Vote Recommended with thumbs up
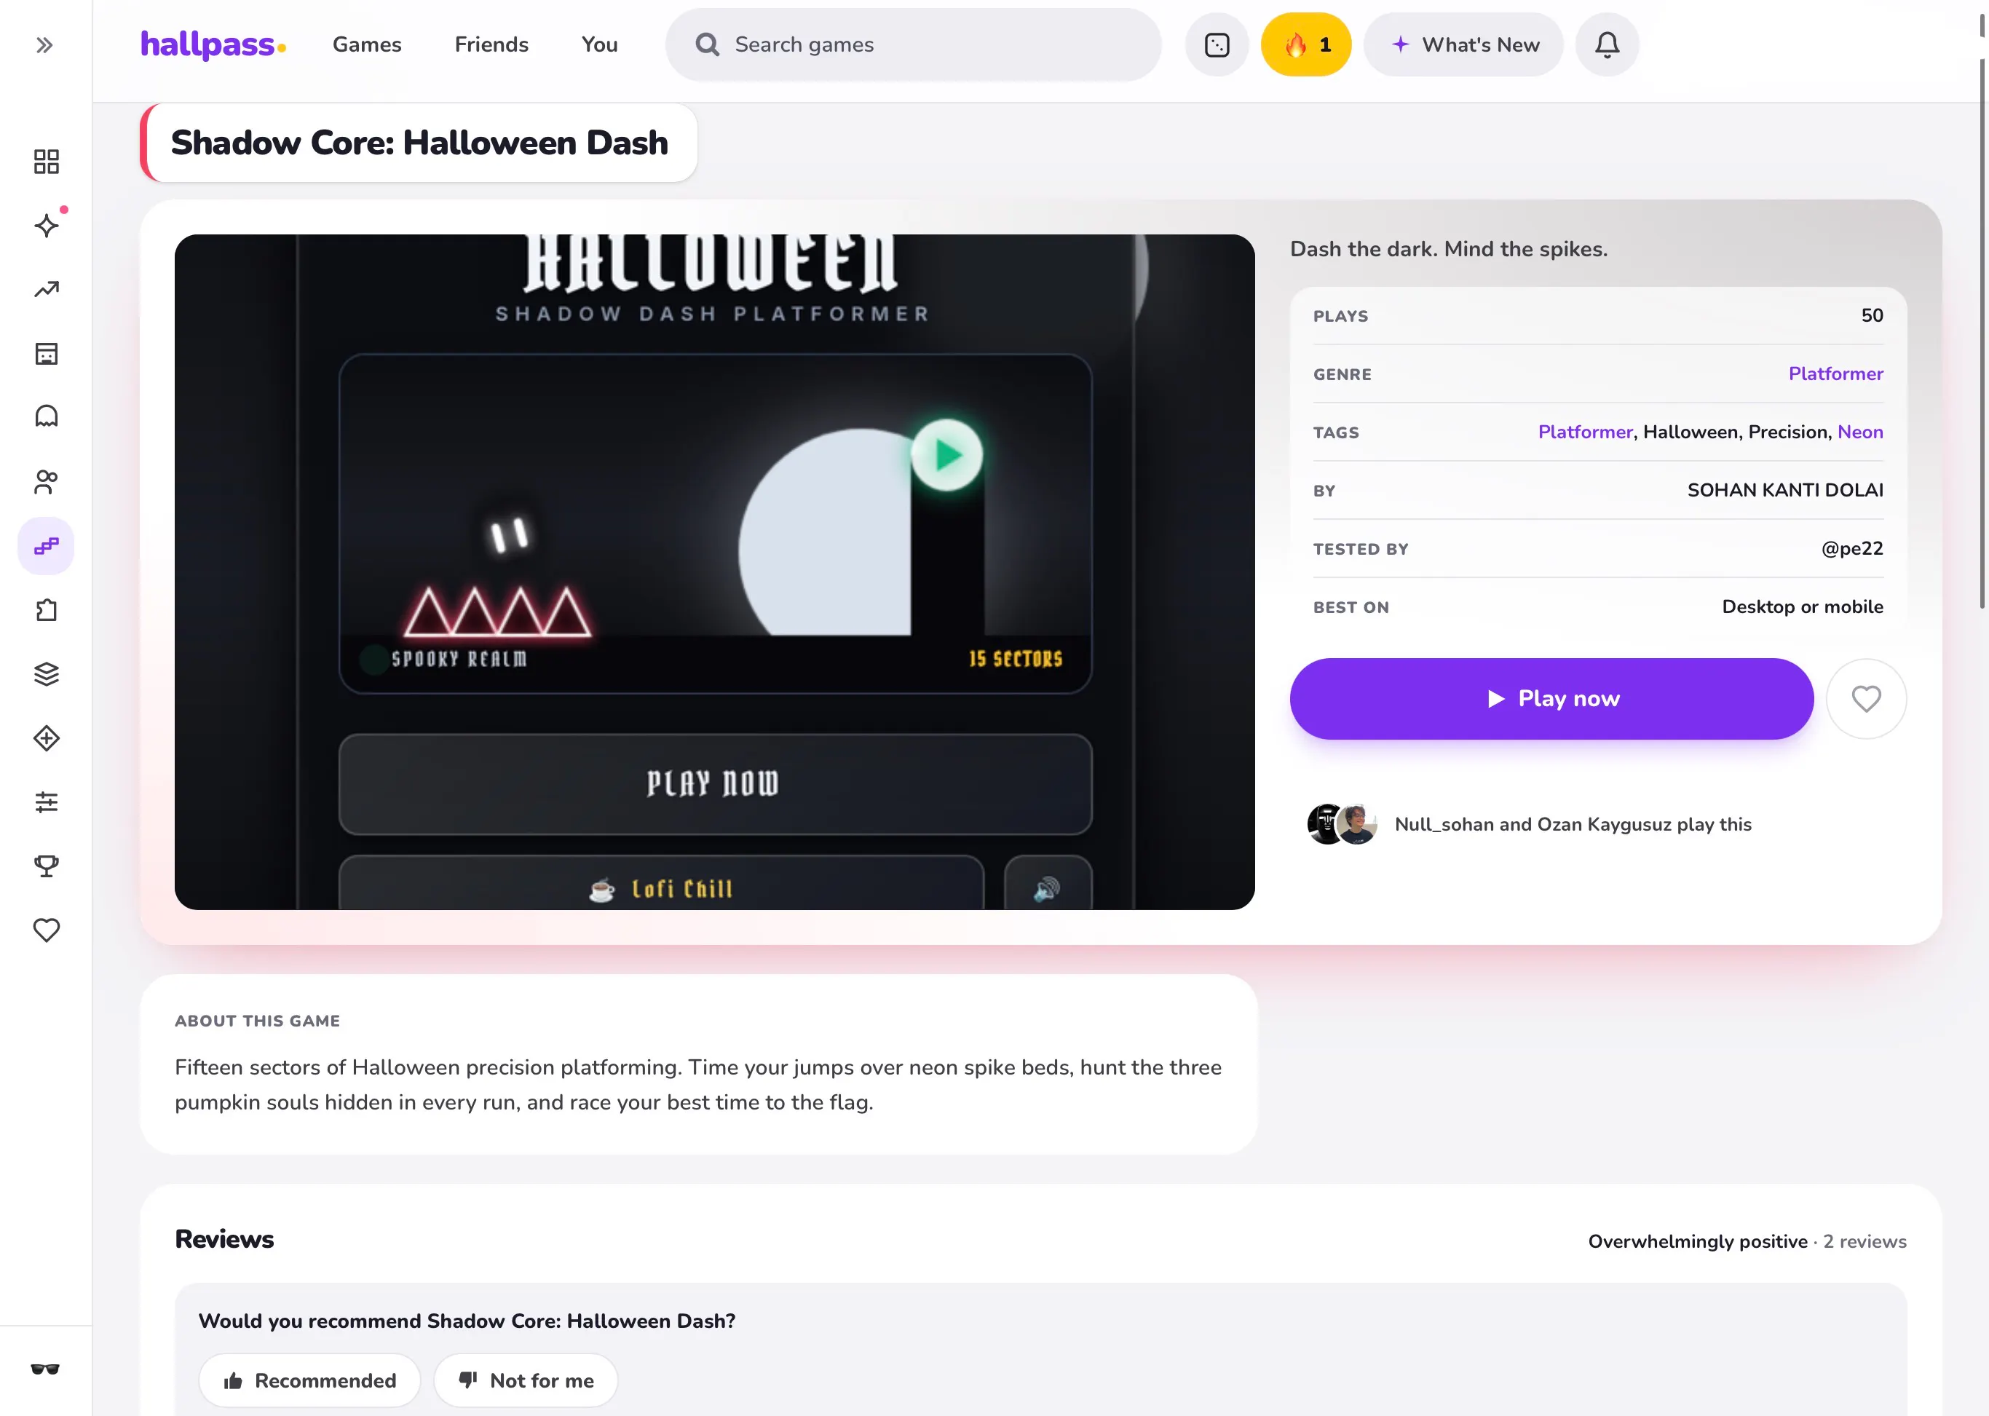This screenshot has width=1989, height=1416. point(309,1380)
